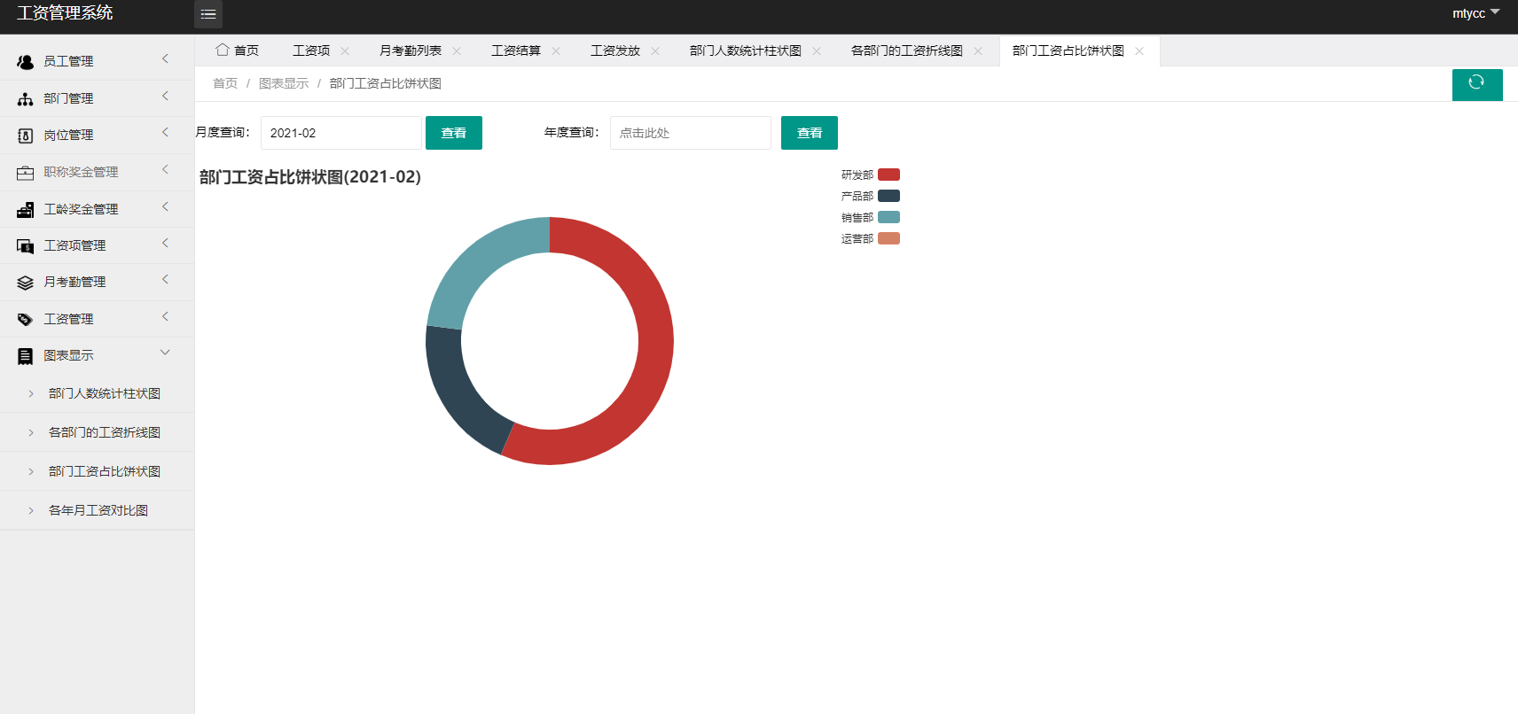1518x714 pixels.
Task: Expand the 月考勤管理 menu chevron
Action: click(165, 279)
